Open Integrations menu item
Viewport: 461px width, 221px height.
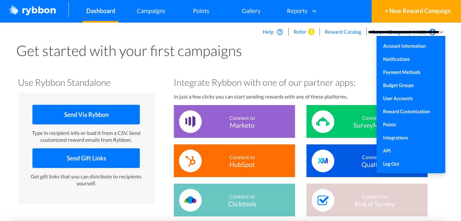click(x=396, y=138)
